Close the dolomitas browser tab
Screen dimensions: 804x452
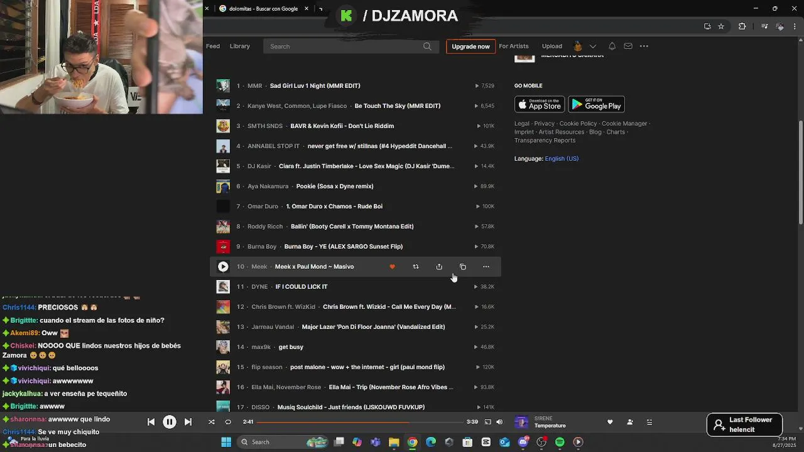point(307,9)
